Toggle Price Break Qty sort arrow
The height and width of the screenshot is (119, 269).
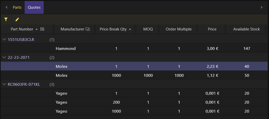pos(130,29)
